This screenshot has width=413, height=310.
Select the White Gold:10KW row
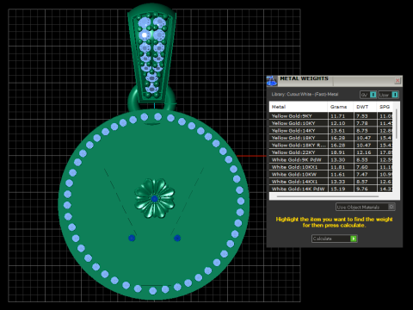click(331, 175)
